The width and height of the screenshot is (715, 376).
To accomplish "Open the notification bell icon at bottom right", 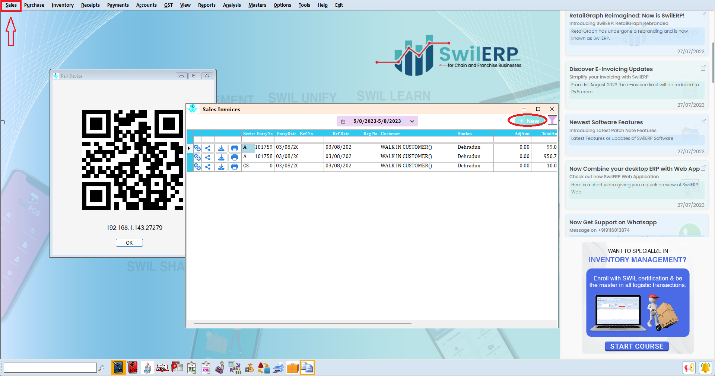I will coord(705,367).
